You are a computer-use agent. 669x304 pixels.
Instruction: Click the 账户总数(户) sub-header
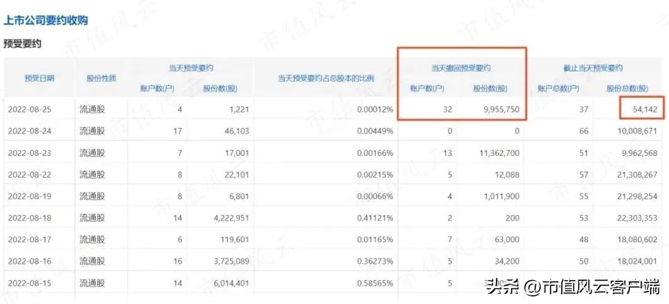point(558,89)
